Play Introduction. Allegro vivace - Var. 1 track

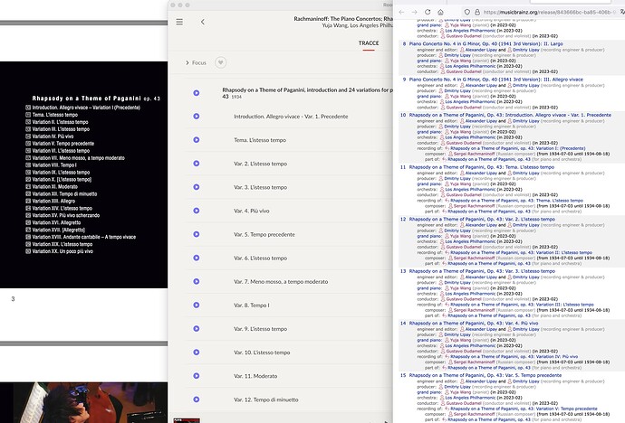pyautogui.click(x=197, y=116)
